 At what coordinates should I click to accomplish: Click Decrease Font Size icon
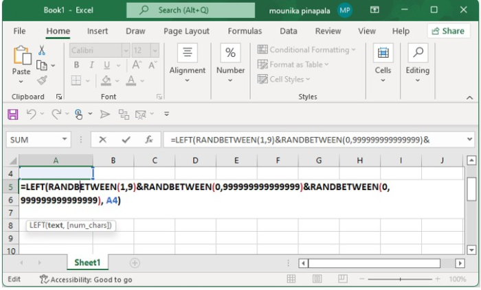pos(153,65)
